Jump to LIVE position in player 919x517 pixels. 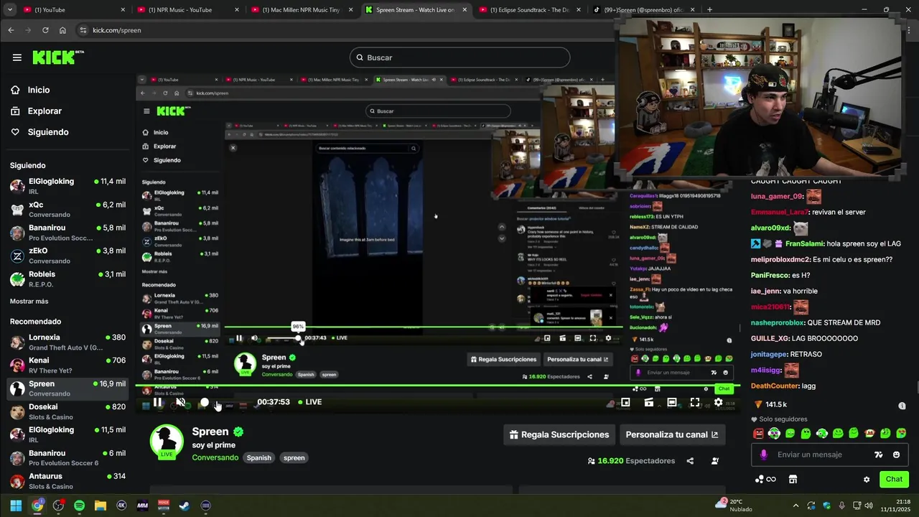[x=309, y=402]
